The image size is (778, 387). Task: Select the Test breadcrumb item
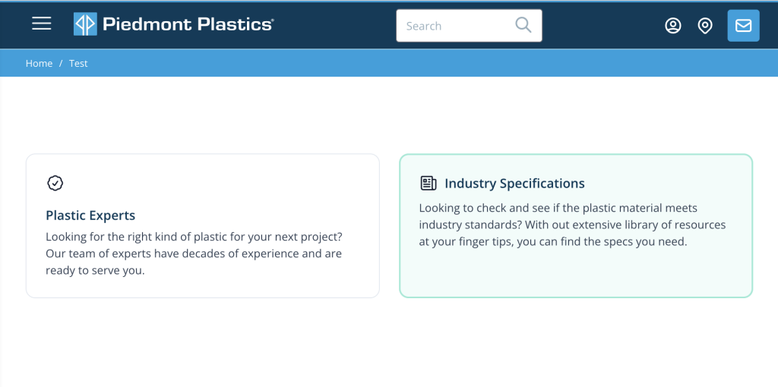coord(78,64)
